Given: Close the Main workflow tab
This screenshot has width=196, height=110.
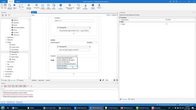Looking at the screenshot, I should 36,12.
